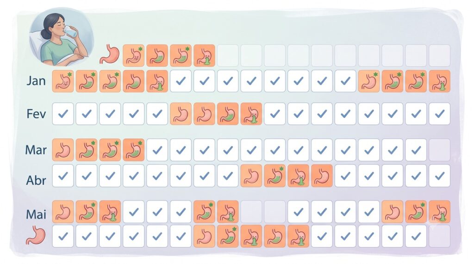
Task: Click the Mai month label
Action: click(36, 215)
